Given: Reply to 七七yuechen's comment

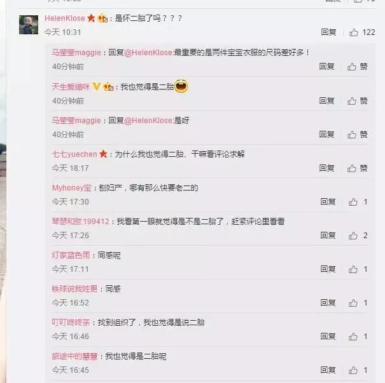Looking at the screenshot, I should [327, 168].
